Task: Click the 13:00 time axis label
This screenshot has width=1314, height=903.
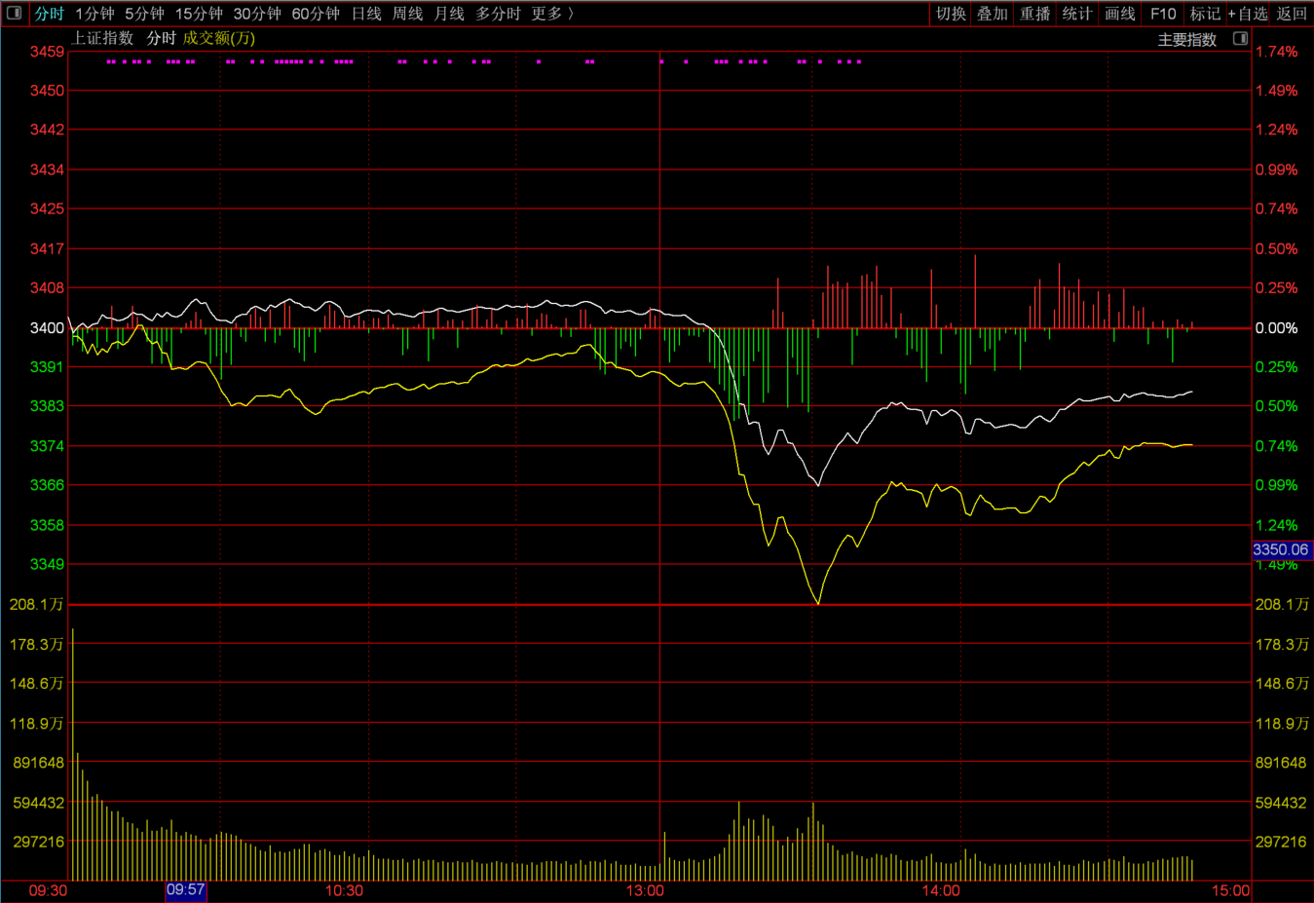Action: coord(645,890)
